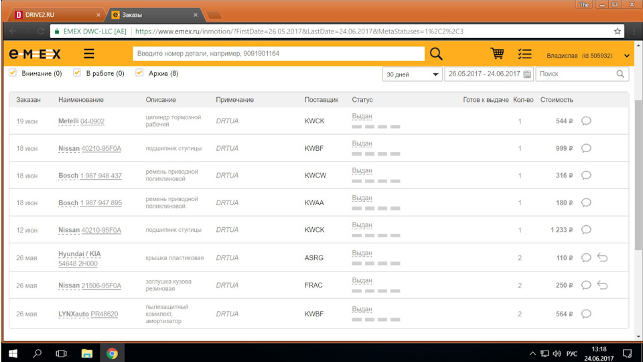Click the Поставщик column header
643x362 pixels.
coord(321,100)
